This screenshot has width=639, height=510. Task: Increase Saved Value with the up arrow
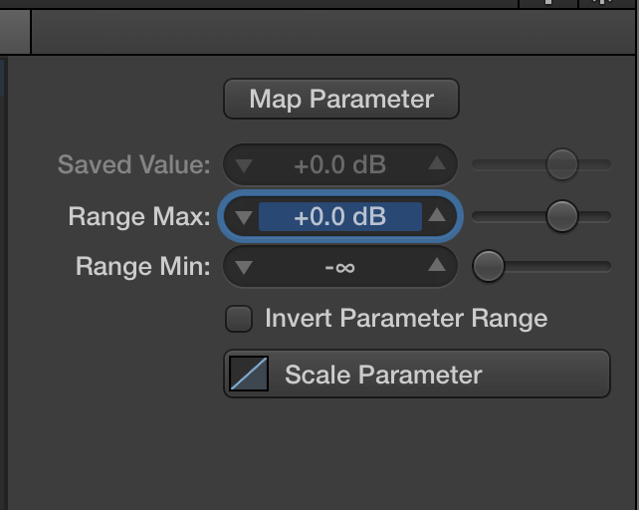point(436,165)
